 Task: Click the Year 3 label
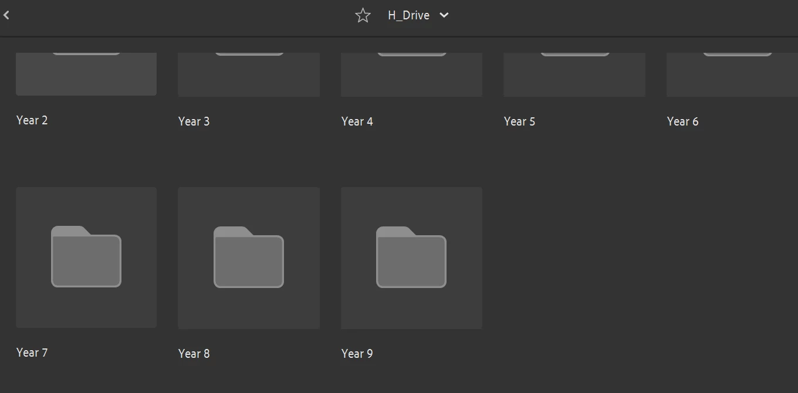pos(194,121)
